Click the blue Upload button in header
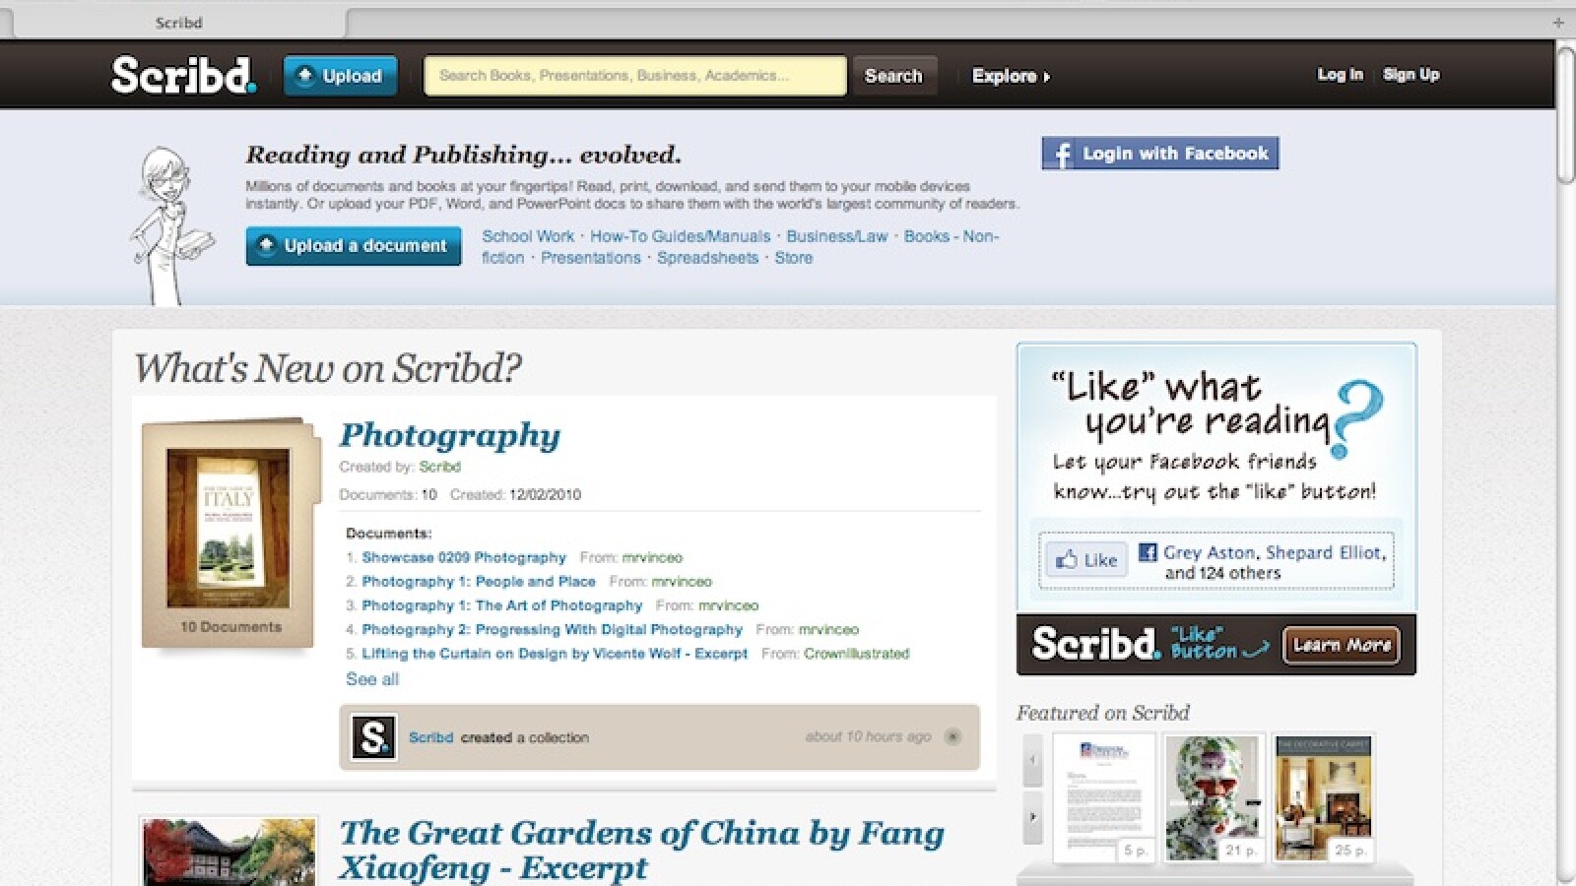Viewport: 1576px width, 886px height. click(x=341, y=76)
